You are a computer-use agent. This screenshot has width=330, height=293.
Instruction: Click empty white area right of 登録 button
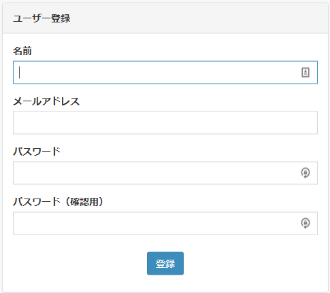(250, 263)
